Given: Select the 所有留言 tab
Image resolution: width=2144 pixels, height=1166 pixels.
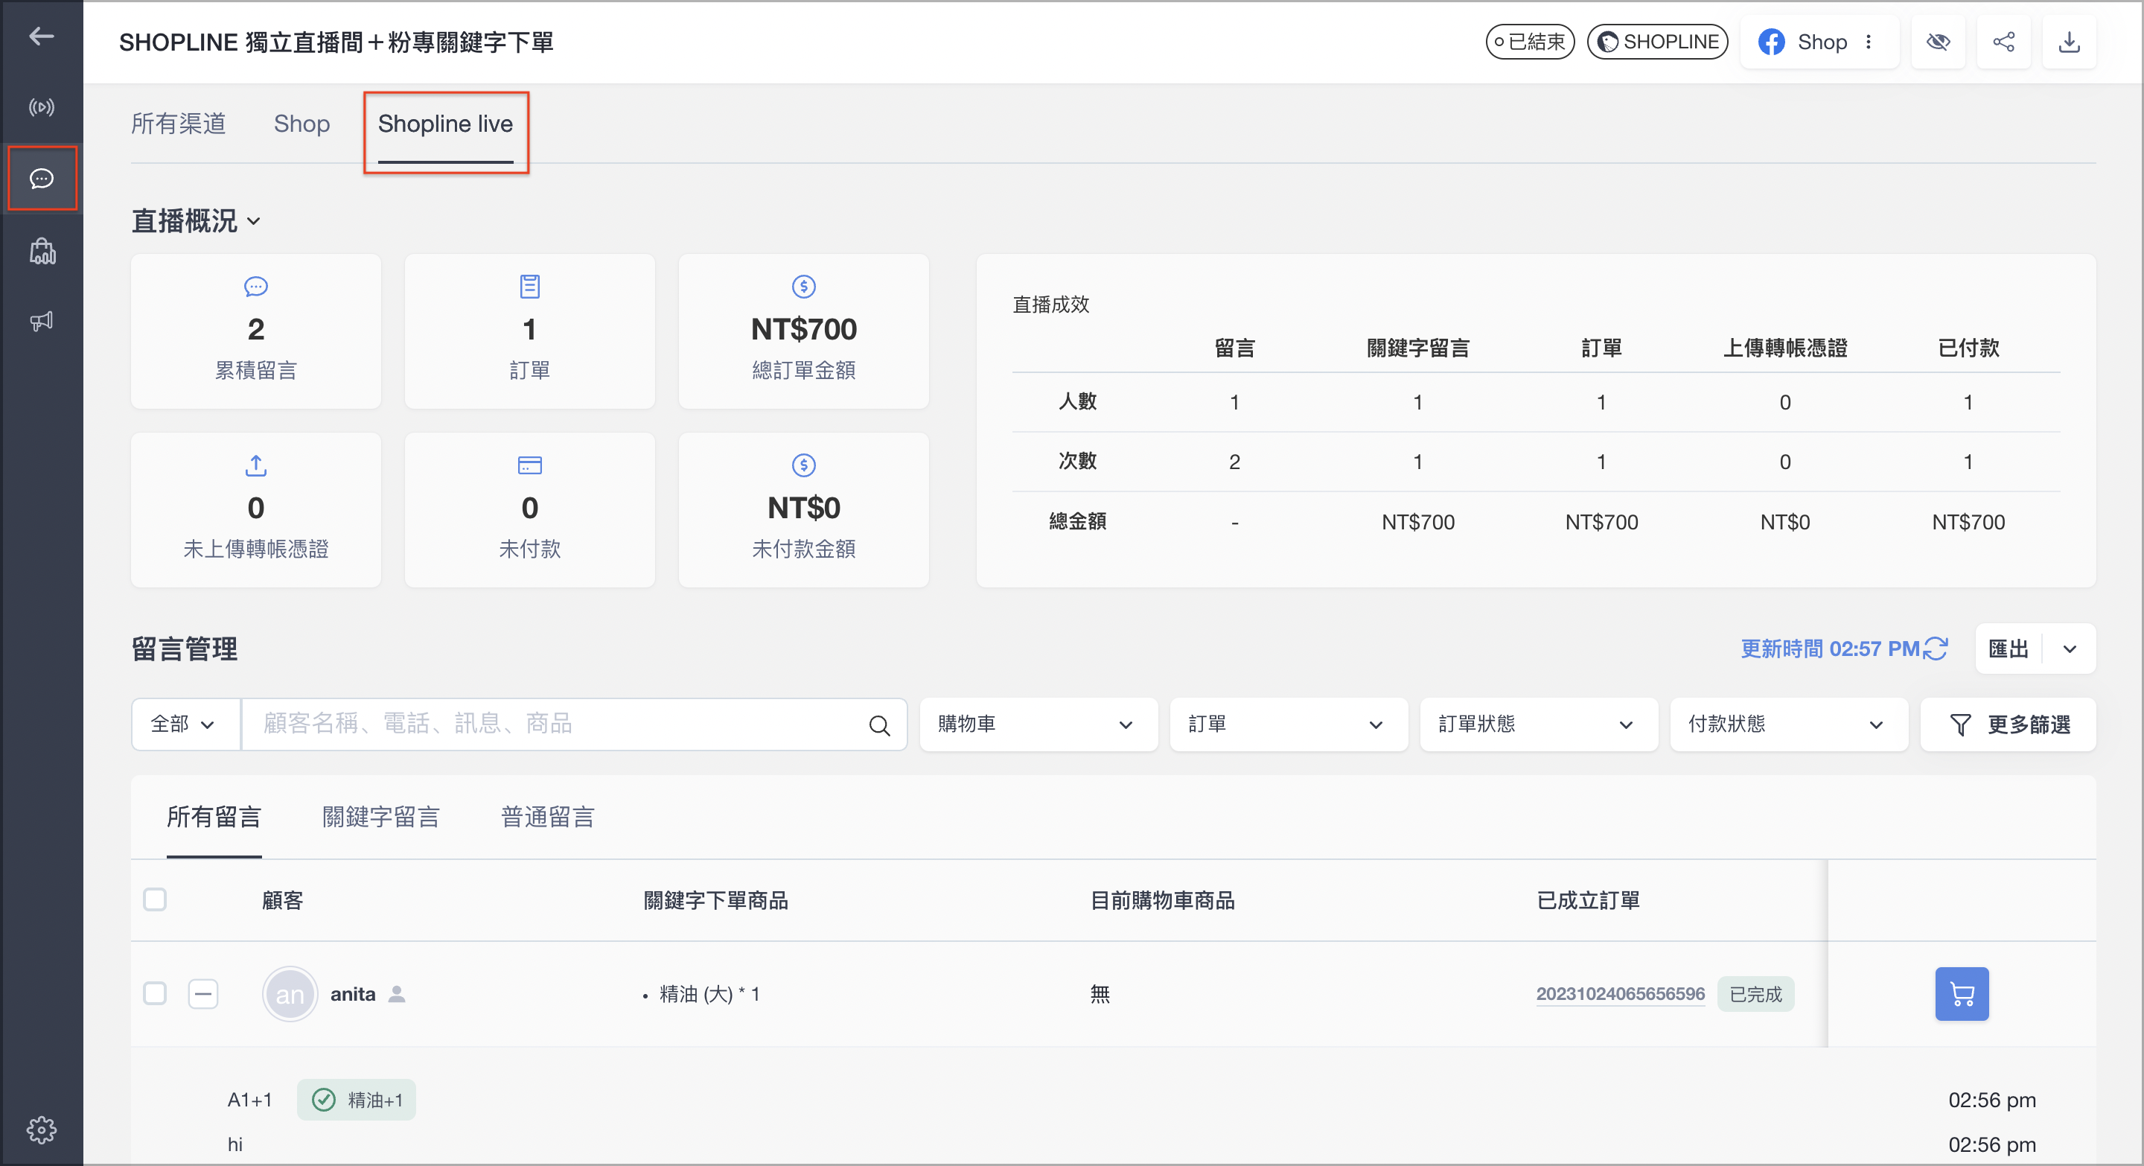Looking at the screenshot, I should (x=214, y=818).
